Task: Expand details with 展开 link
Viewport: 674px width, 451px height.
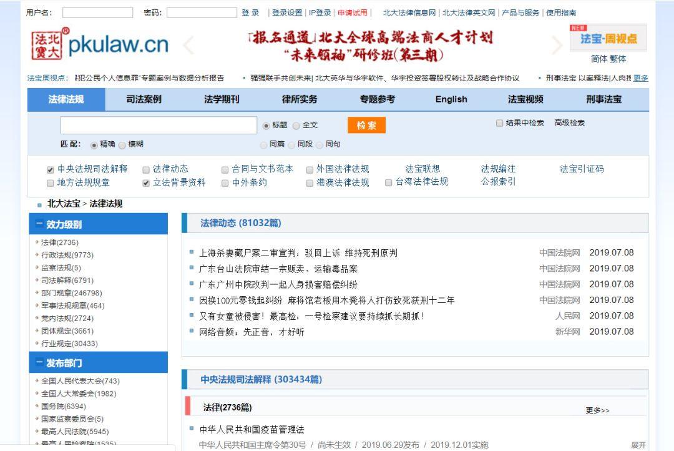Action: [x=639, y=445]
